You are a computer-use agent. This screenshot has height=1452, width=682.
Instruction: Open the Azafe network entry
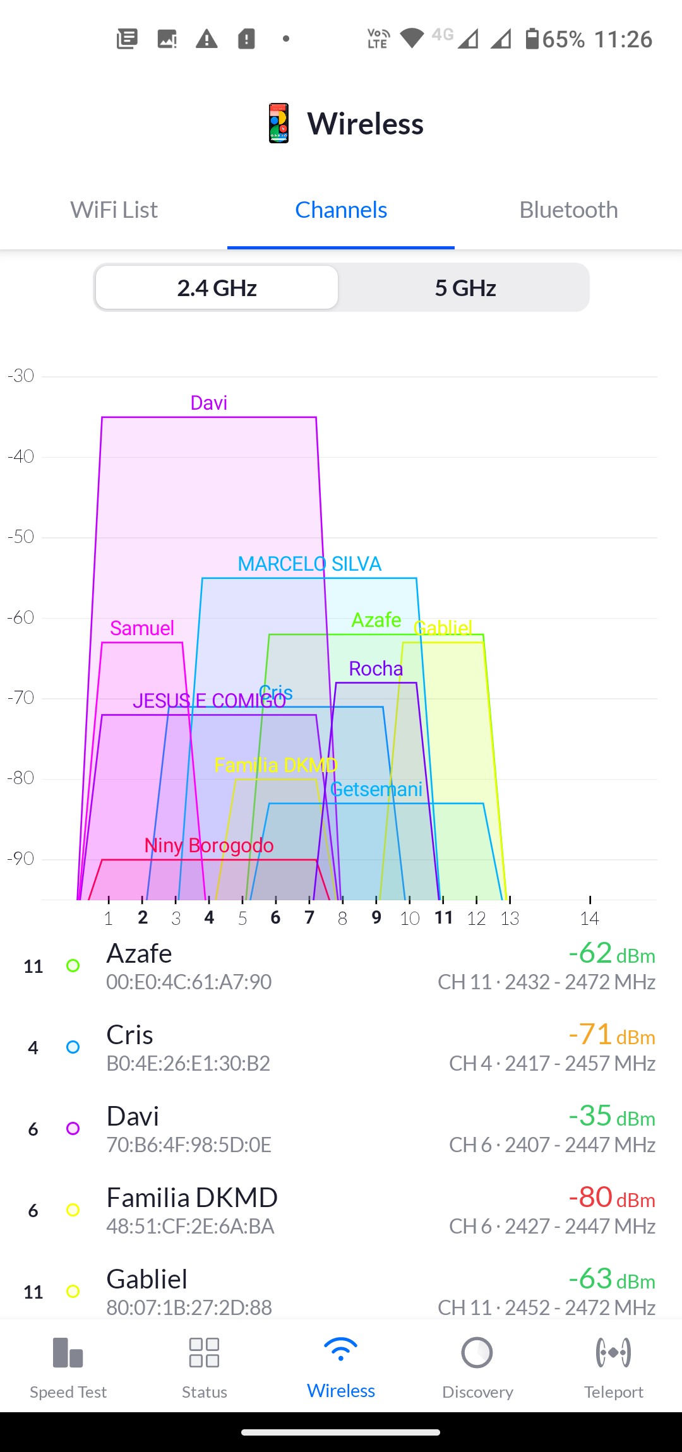[341, 967]
